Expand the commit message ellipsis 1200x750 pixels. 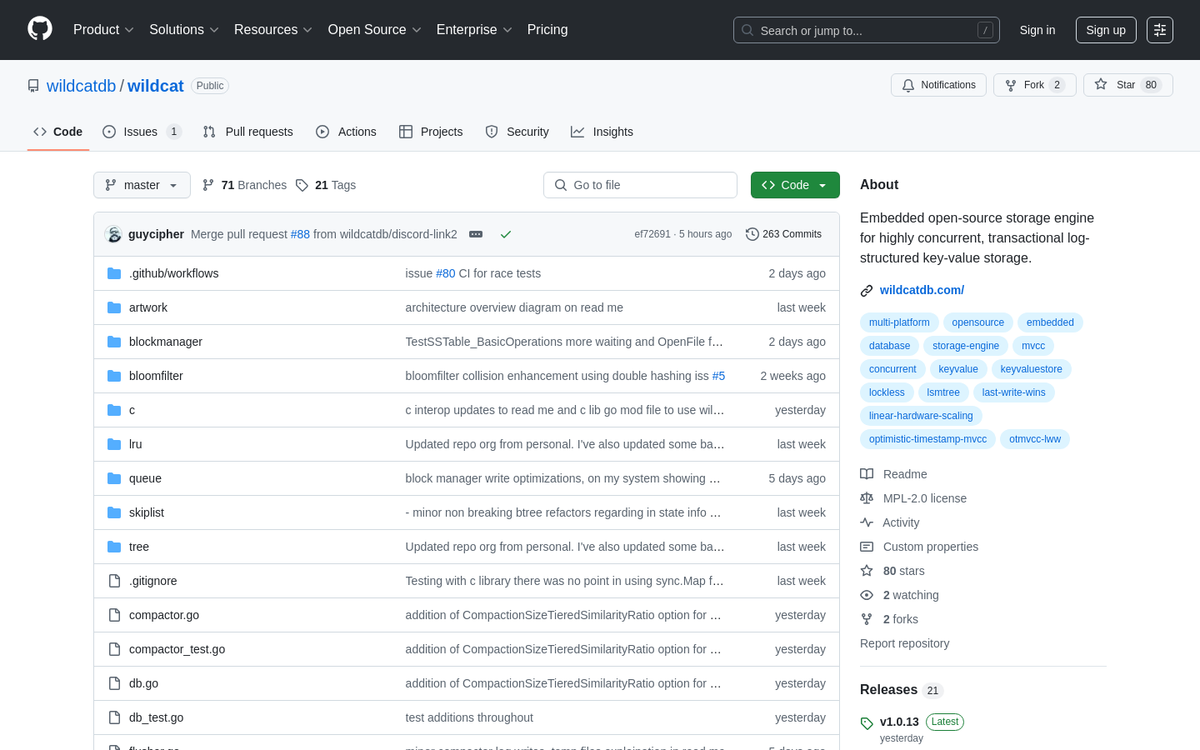pyautogui.click(x=476, y=234)
